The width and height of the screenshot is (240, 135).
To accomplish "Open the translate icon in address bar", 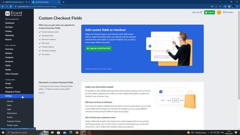I will (212, 7).
